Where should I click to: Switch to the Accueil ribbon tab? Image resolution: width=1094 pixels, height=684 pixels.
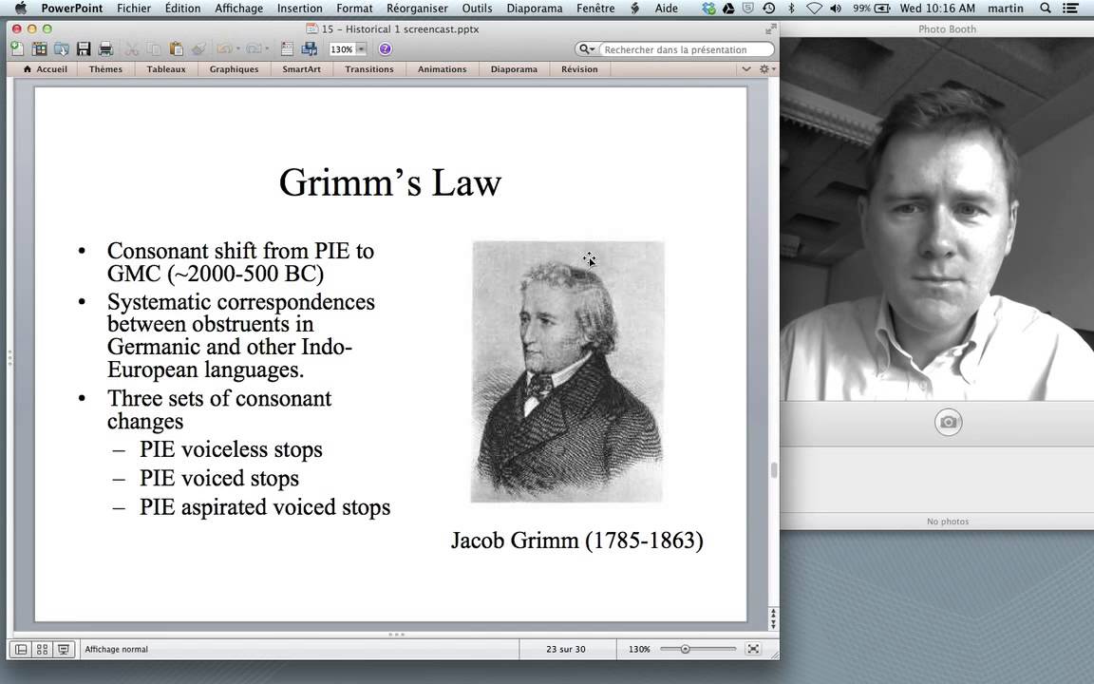click(x=46, y=69)
